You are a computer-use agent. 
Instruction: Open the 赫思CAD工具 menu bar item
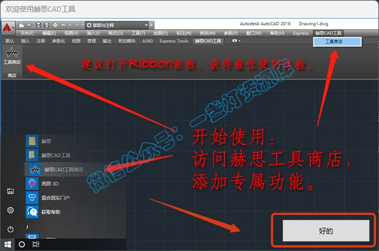coord(328,33)
